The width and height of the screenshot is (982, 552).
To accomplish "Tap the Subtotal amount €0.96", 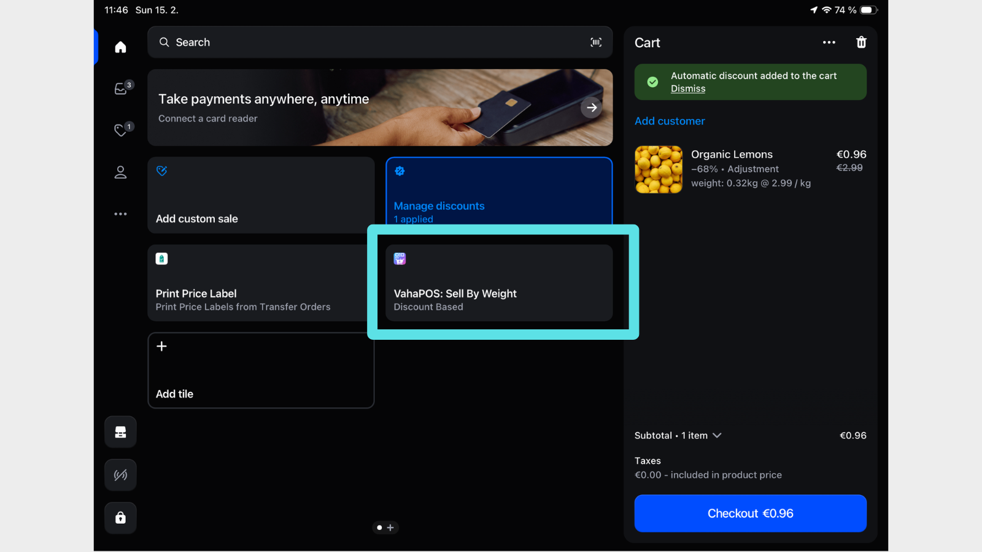I will pos(853,435).
